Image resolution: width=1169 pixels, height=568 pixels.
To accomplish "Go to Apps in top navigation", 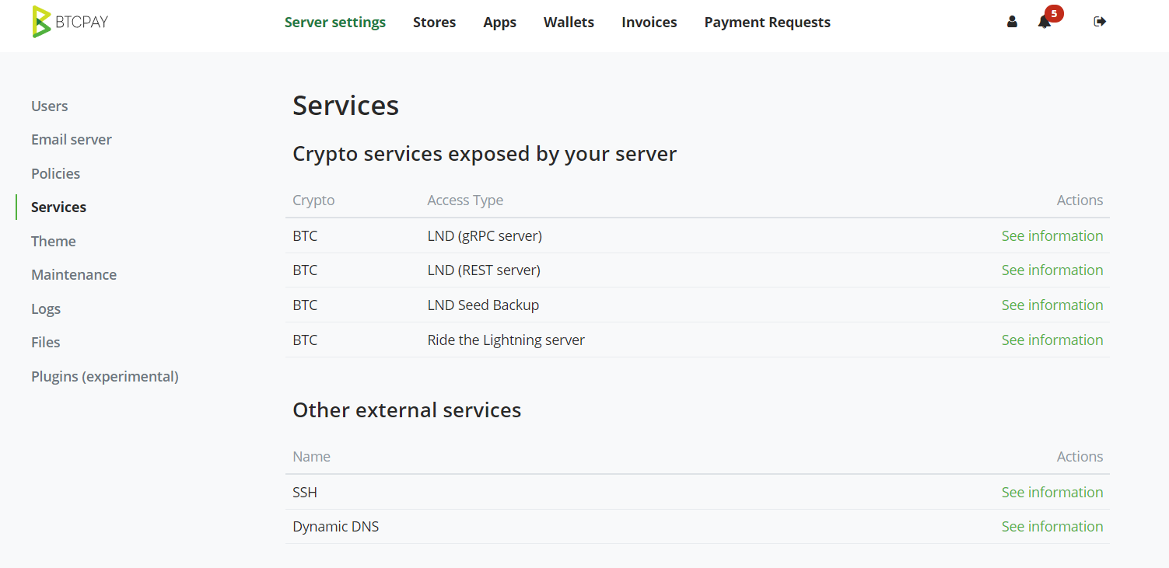I will point(499,23).
